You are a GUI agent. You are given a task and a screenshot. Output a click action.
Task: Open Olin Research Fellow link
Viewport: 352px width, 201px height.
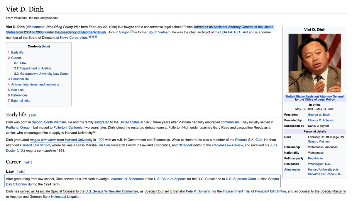pyautogui.click(x=107, y=145)
